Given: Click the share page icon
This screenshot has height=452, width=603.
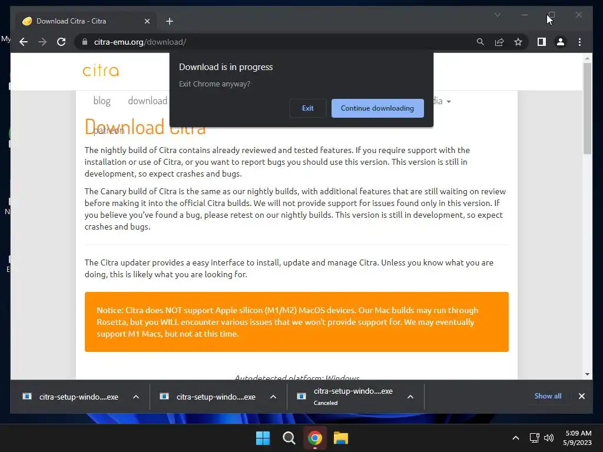Looking at the screenshot, I should (499, 42).
